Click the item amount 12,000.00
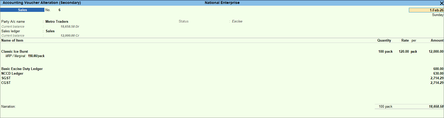This screenshot has height=118, width=444. 436,52
